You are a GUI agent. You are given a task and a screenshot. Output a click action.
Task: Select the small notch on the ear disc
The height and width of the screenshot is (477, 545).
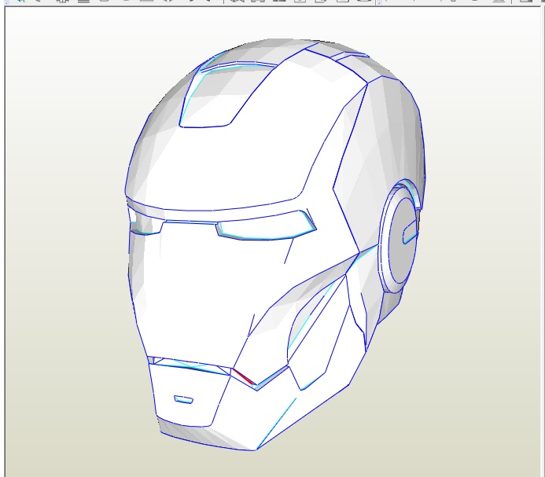(410, 232)
